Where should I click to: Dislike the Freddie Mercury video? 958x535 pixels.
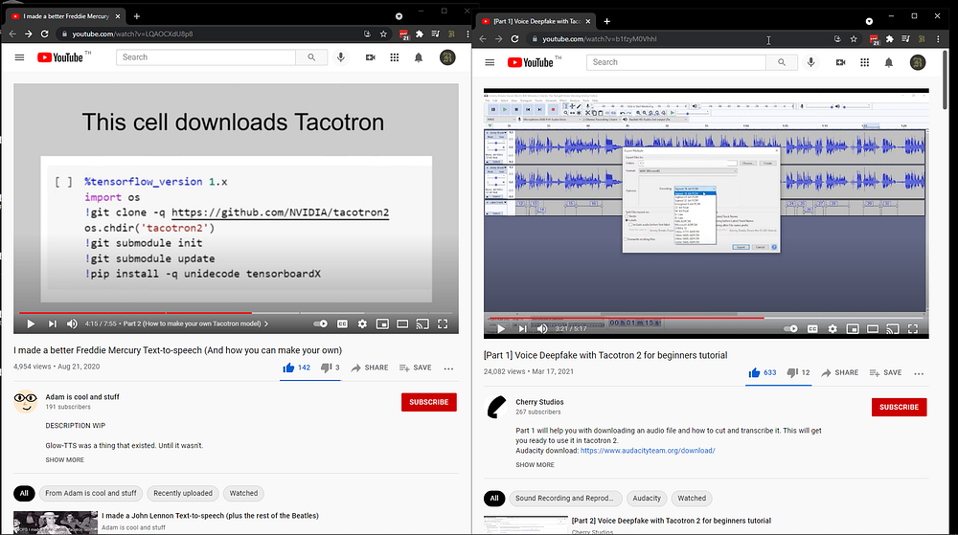330,368
